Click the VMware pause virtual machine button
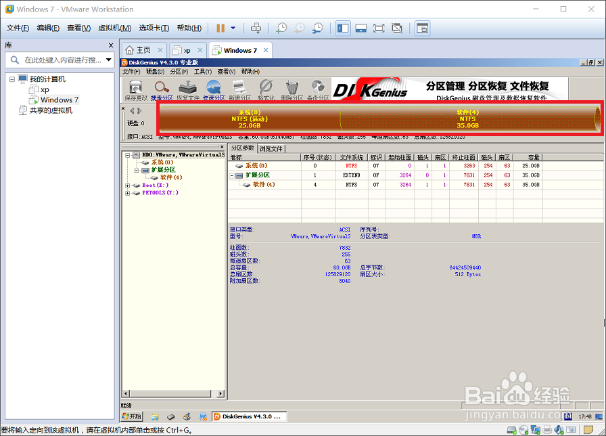The image size is (606, 436). point(220,28)
